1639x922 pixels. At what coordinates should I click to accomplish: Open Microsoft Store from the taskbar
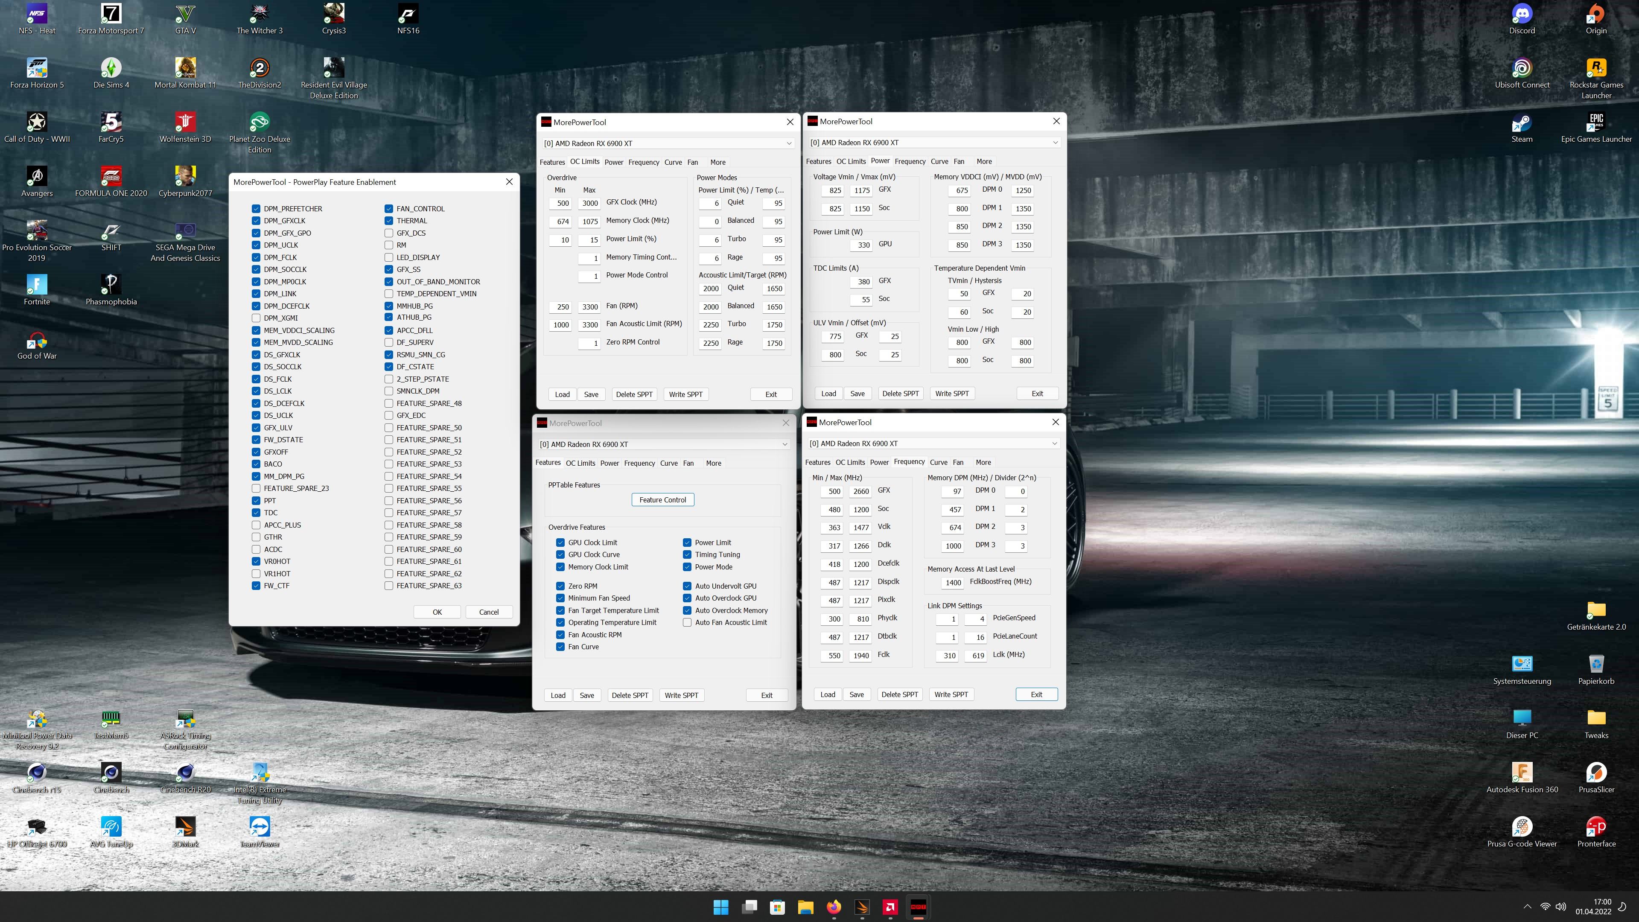pyautogui.click(x=777, y=907)
